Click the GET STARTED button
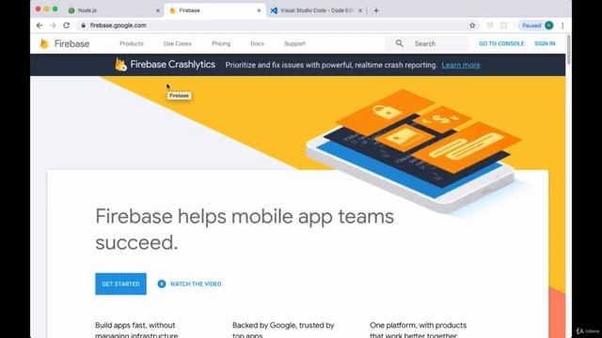 (x=121, y=284)
